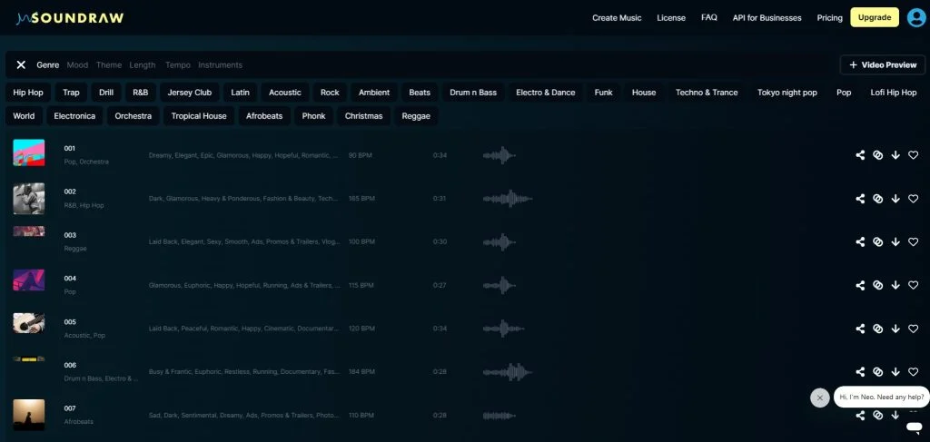
Task: Open the FAQ link
Action: pyautogui.click(x=708, y=18)
